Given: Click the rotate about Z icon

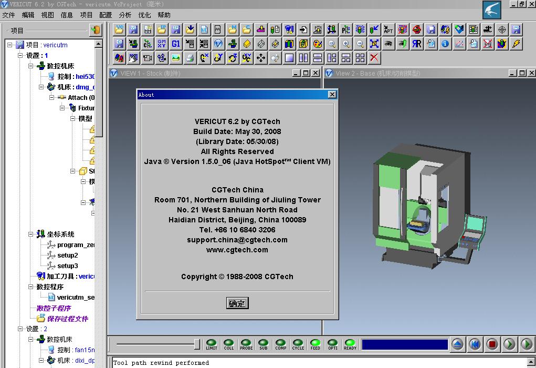Looking at the screenshot, I should click(233, 58).
